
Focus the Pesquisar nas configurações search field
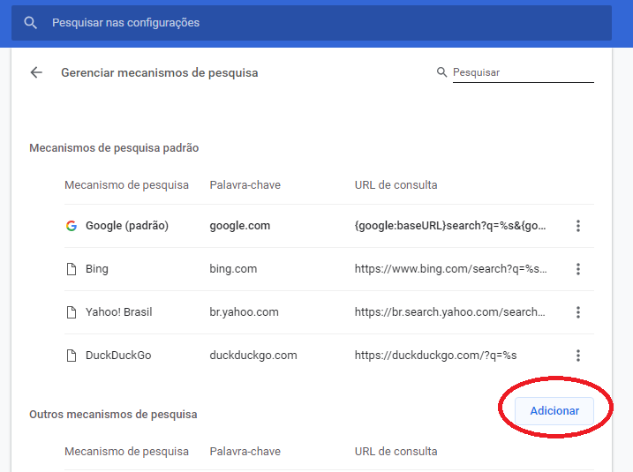[x=312, y=23]
